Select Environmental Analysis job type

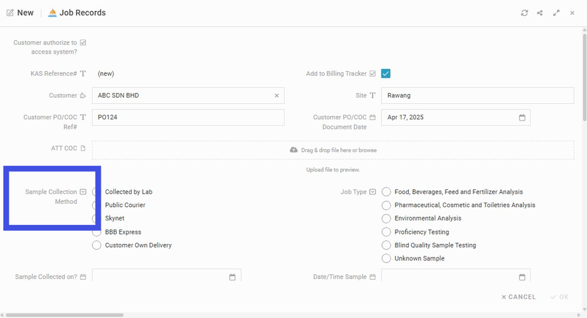386,219
